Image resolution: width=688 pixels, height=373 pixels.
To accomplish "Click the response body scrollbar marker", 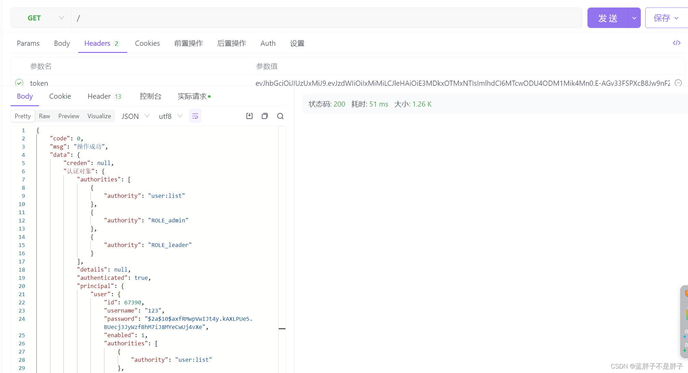I will 282,329.
